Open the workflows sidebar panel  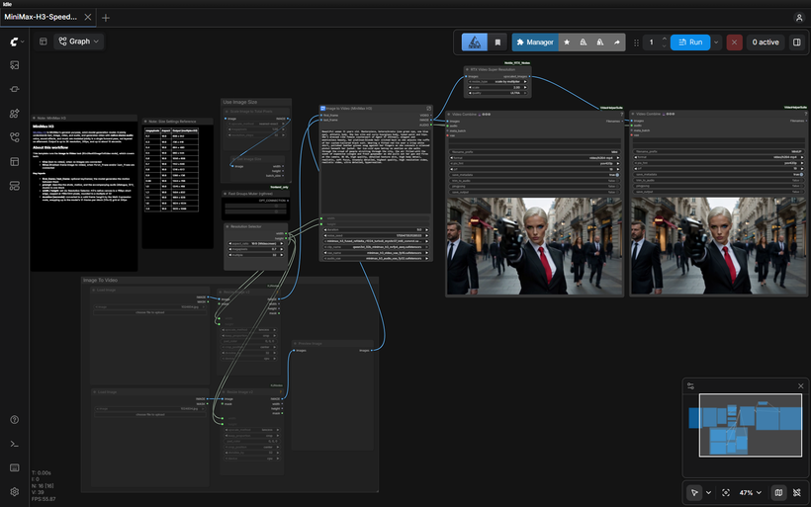(15, 137)
